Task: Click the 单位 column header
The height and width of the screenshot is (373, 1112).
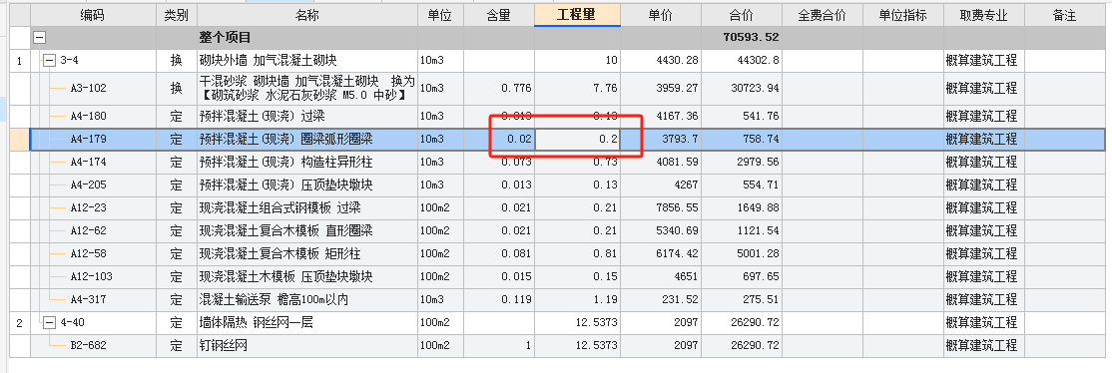Action: click(x=440, y=15)
